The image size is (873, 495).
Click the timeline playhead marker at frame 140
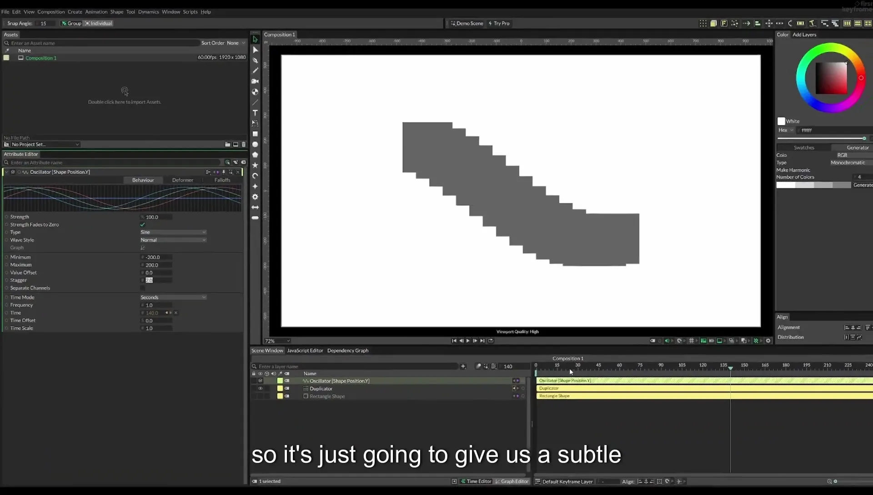730,368
